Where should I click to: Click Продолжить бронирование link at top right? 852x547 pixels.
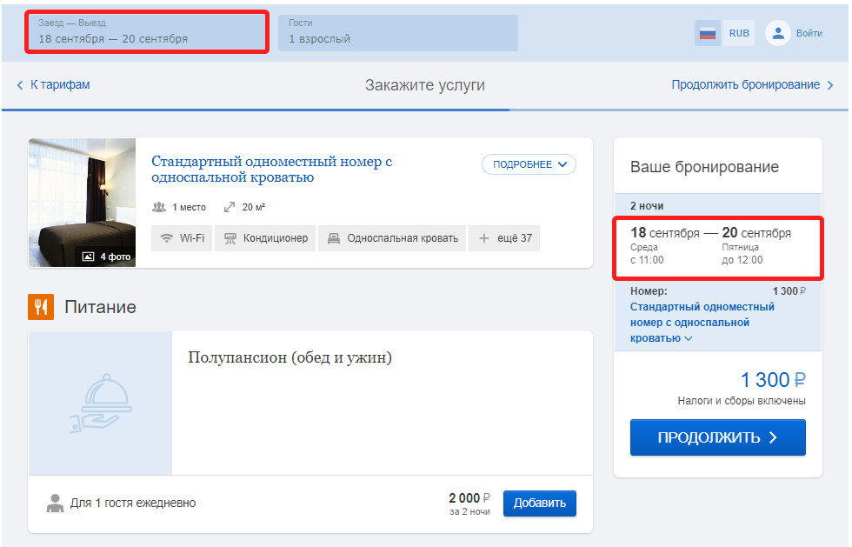(753, 85)
